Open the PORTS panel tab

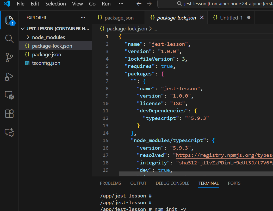click(x=234, y=183)
